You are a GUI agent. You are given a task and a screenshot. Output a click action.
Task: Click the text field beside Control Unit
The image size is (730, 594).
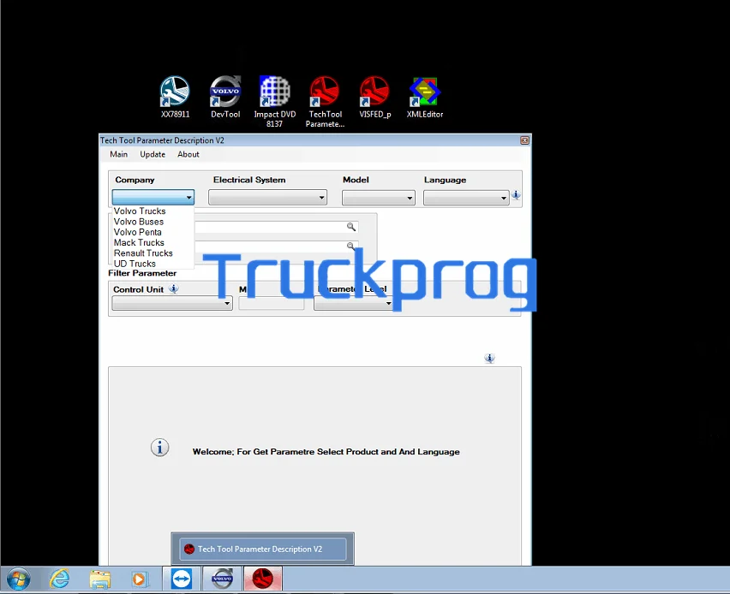point(272,303)
